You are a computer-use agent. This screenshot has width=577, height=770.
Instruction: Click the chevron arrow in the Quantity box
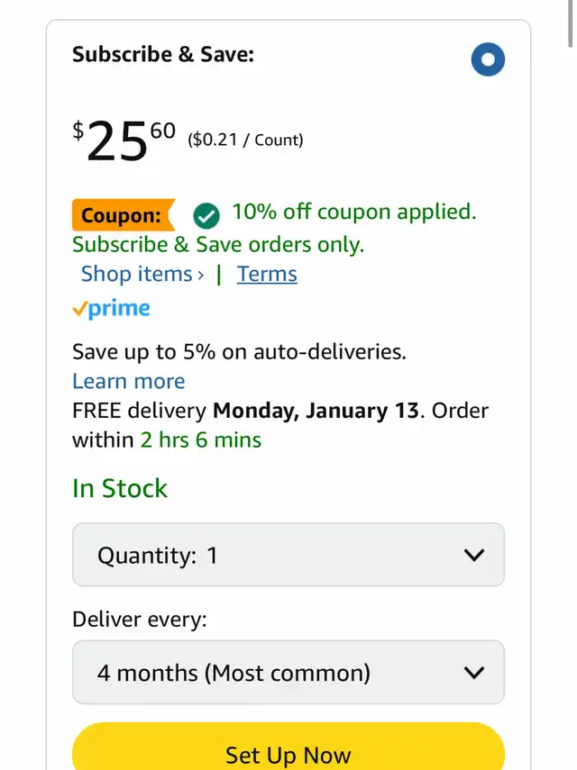(473, 555)
